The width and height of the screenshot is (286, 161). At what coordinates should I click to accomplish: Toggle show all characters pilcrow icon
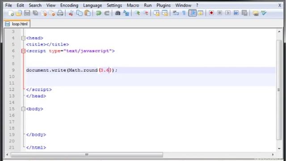(x=184, y=13)
